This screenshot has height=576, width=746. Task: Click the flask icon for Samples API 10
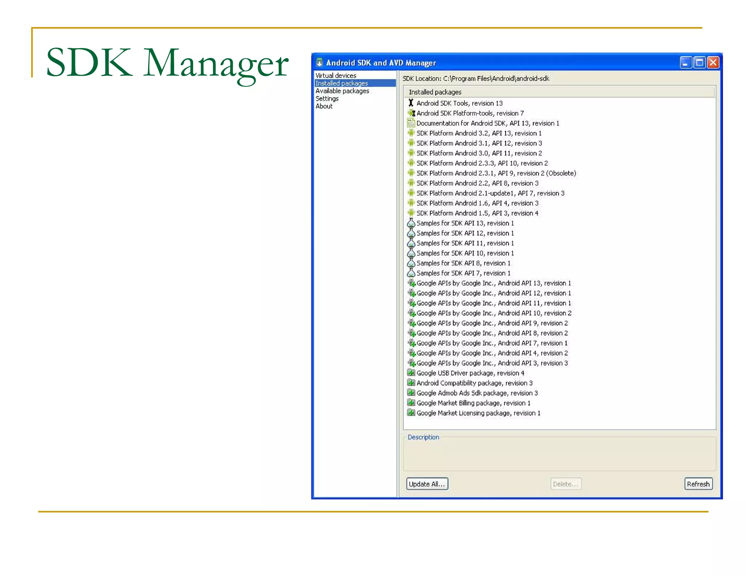pyautogui.click(x=411, y=253)
